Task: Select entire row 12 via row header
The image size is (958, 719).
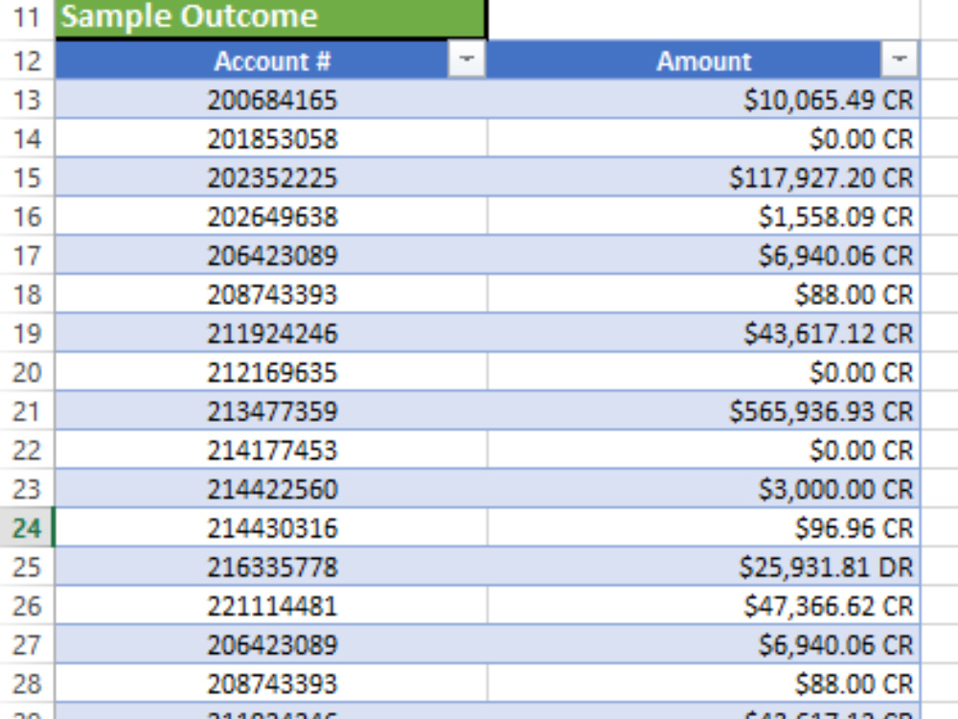Action: click(x=27, y=59)
